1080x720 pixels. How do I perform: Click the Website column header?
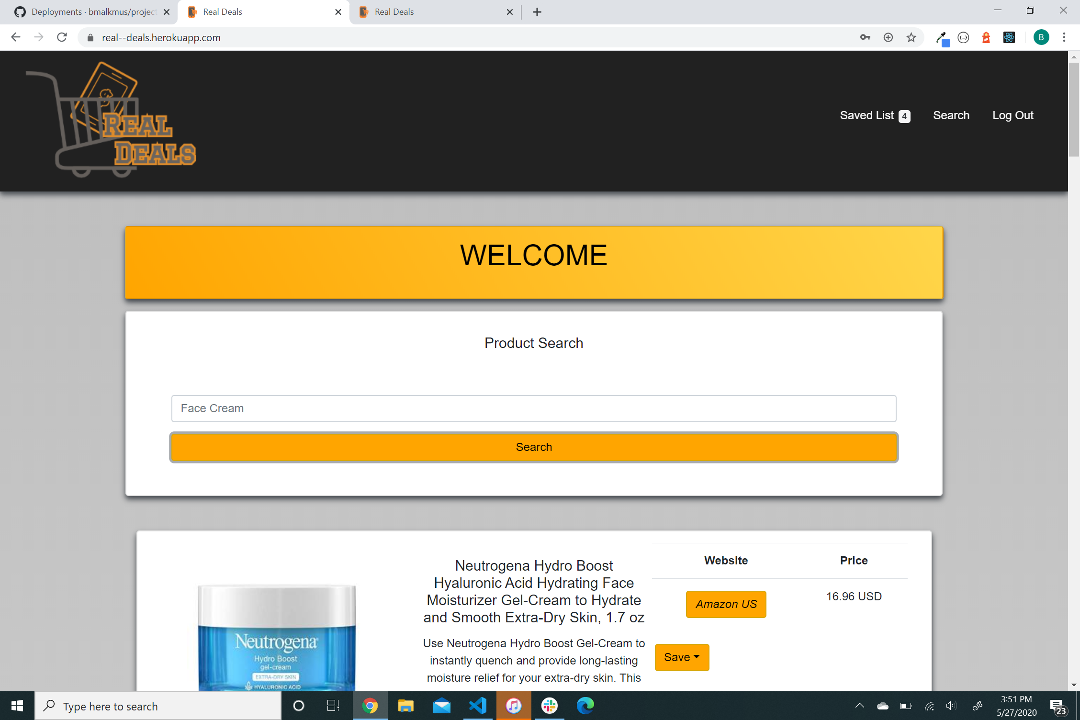[726, 561]
